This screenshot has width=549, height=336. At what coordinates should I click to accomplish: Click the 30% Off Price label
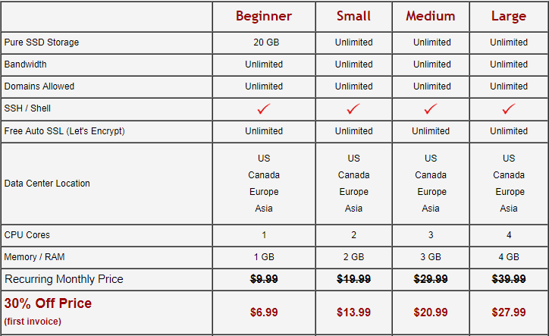coord(48,303)
